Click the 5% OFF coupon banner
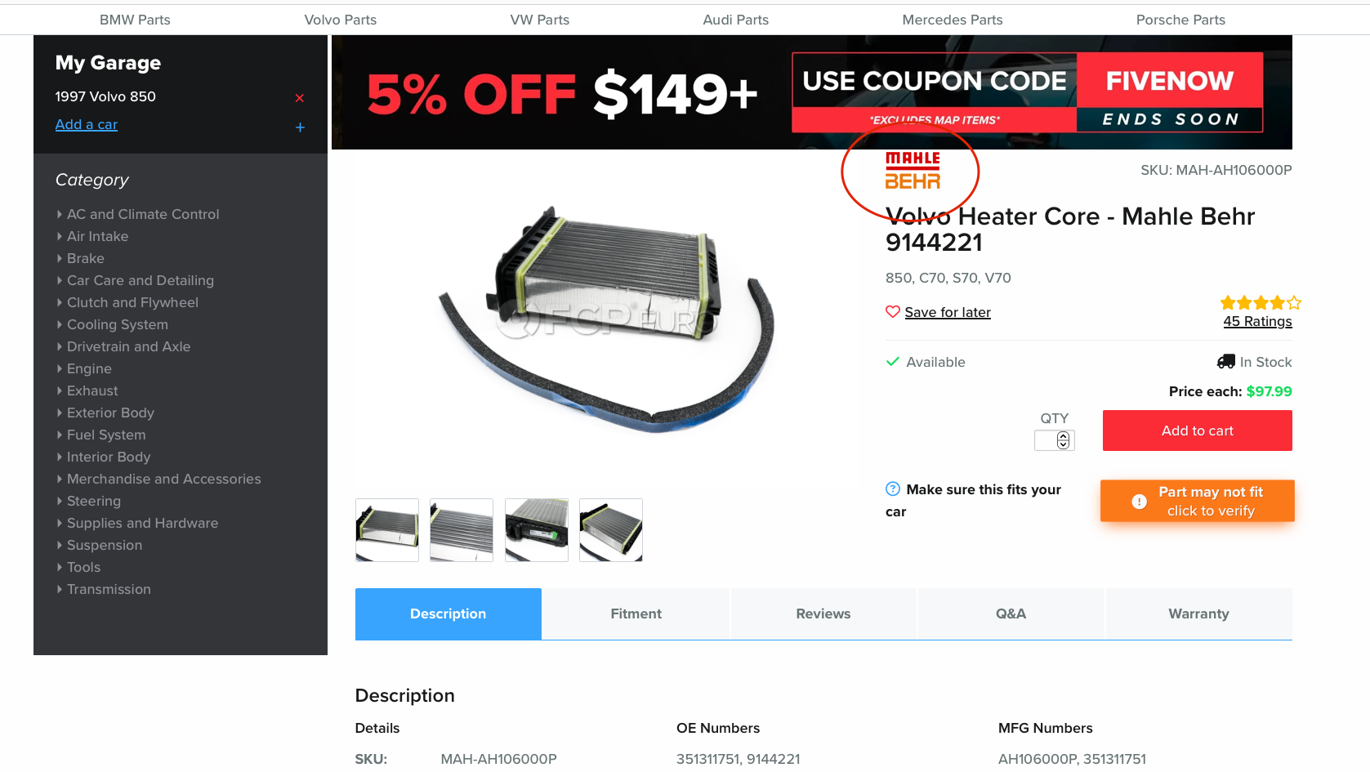1370x772 pixels. (x=812, y=92)
